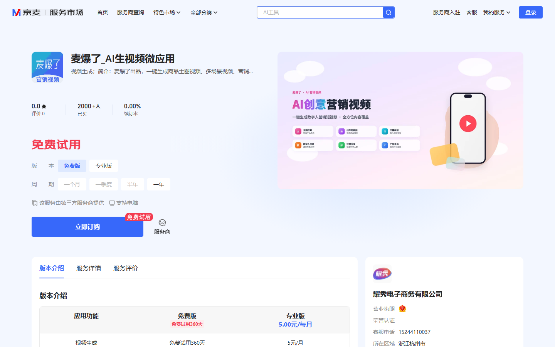Select the 免费版 version option
Image resolution: width=555 pixels, height=347 pixels.
[x=72, y=166]
